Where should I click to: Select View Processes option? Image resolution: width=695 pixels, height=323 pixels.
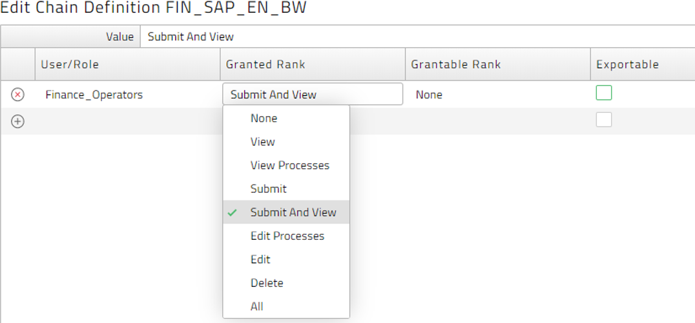coord(286,166)
